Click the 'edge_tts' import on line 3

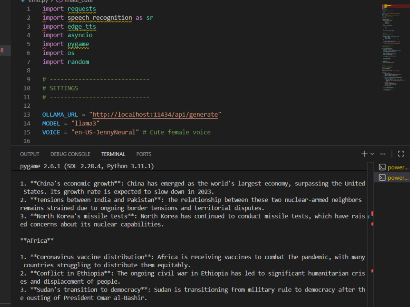coord(82,27)
